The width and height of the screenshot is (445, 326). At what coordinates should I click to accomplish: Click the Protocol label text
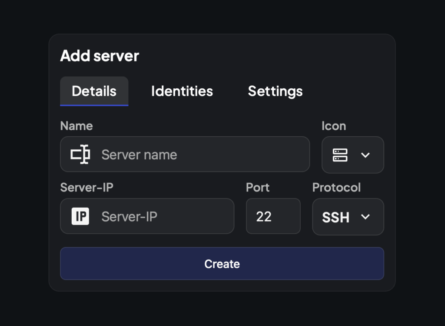click(336, 187)
